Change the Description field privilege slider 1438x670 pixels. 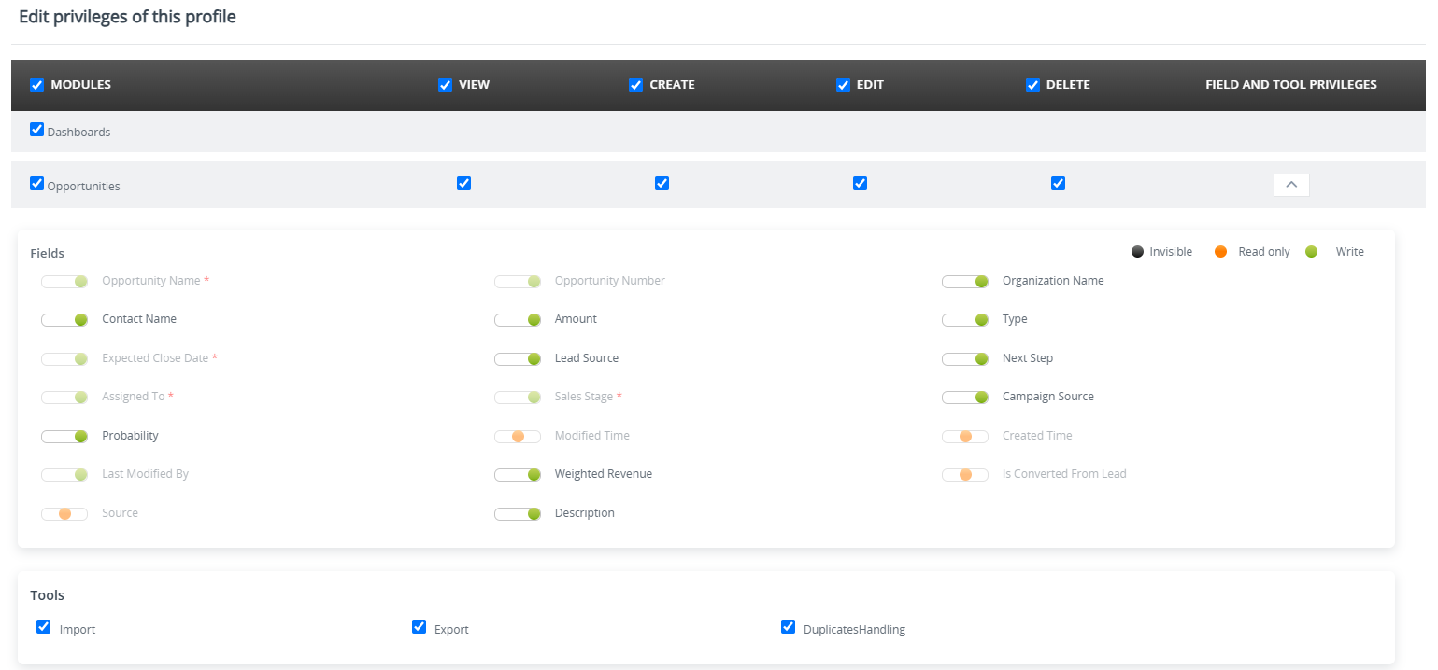click(518, 513)
